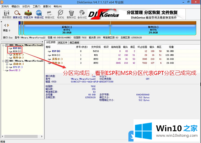Viewport: 201px width, 143px height.
Task: Open the 分区(P) menu
Action: click(x=26, y=6)
